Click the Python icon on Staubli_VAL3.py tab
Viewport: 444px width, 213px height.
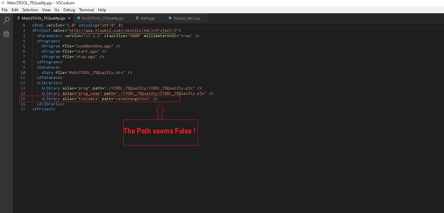click(170, 18)
